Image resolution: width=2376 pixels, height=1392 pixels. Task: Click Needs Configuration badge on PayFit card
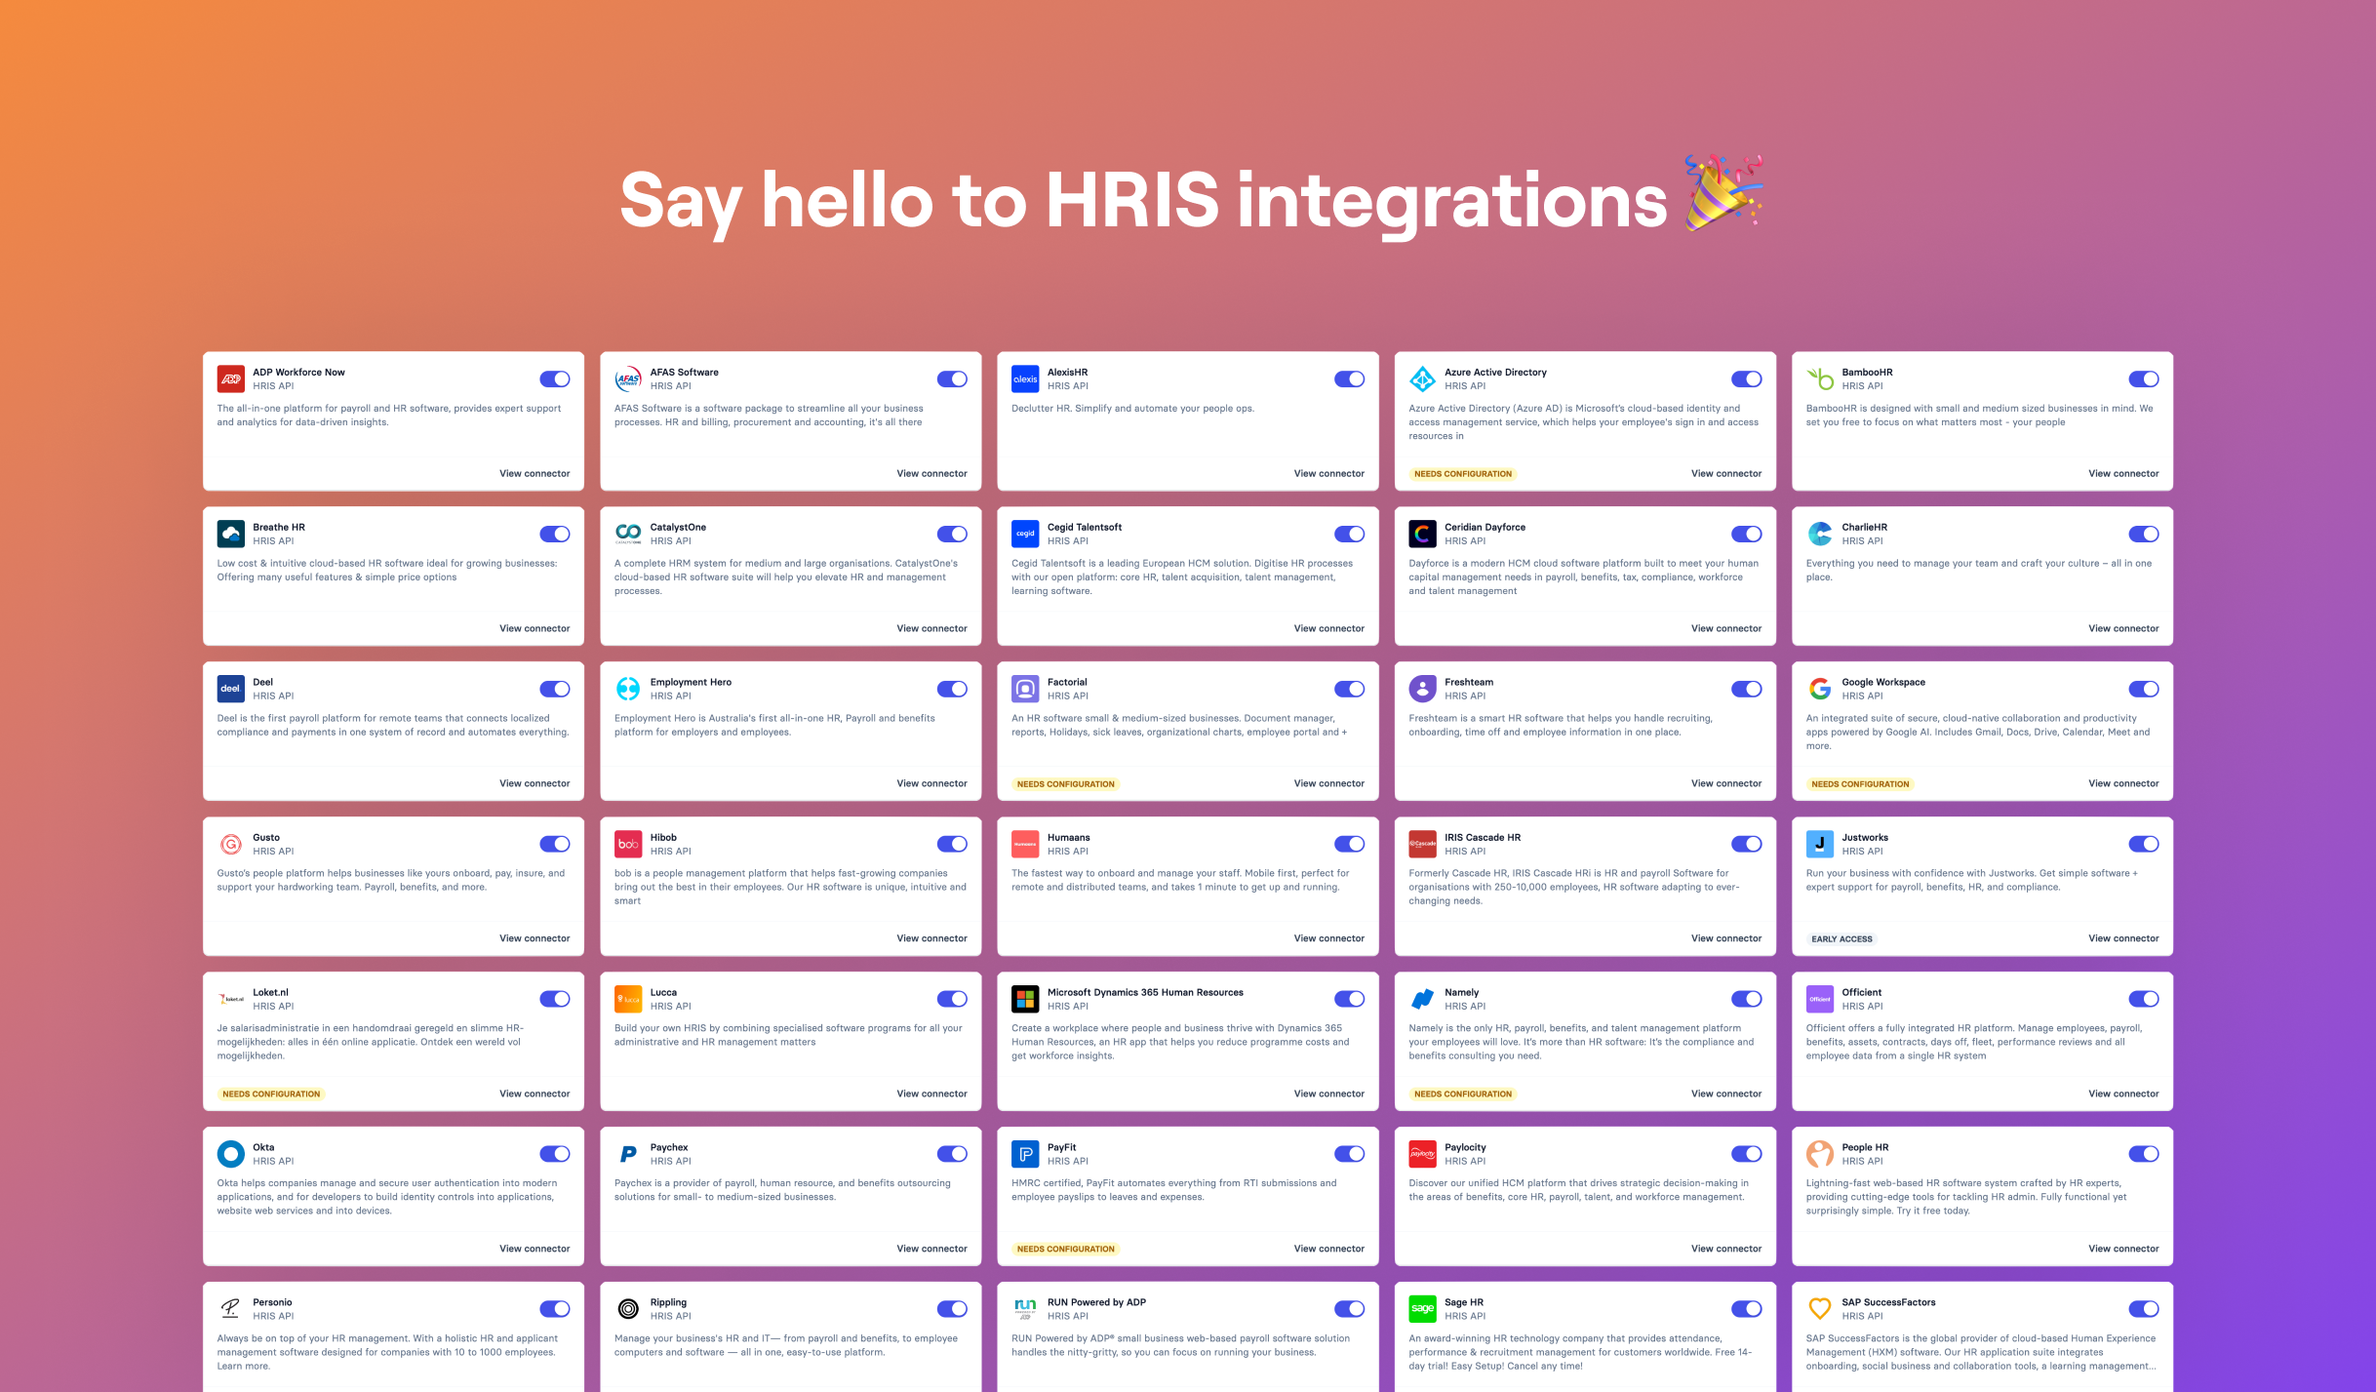pos(1065,1250)
